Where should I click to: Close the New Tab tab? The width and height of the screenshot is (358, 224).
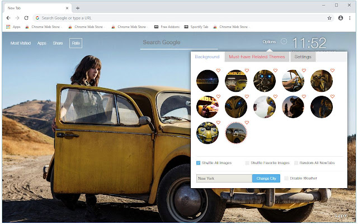67,8
